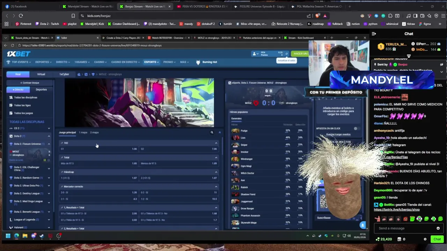The width and height of the screenshot is (447, 251).
Task: Expand CS 2 discipline chevron
Action: [49, 128]
